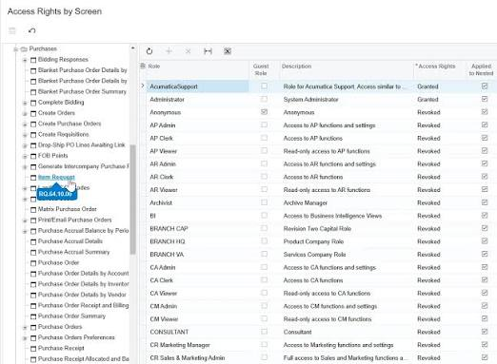The width and height of the screenshot is (497, 364).
Task: Toggle Guest Role checkbox for AcumaticaSupport
Action: click(264, 86)
